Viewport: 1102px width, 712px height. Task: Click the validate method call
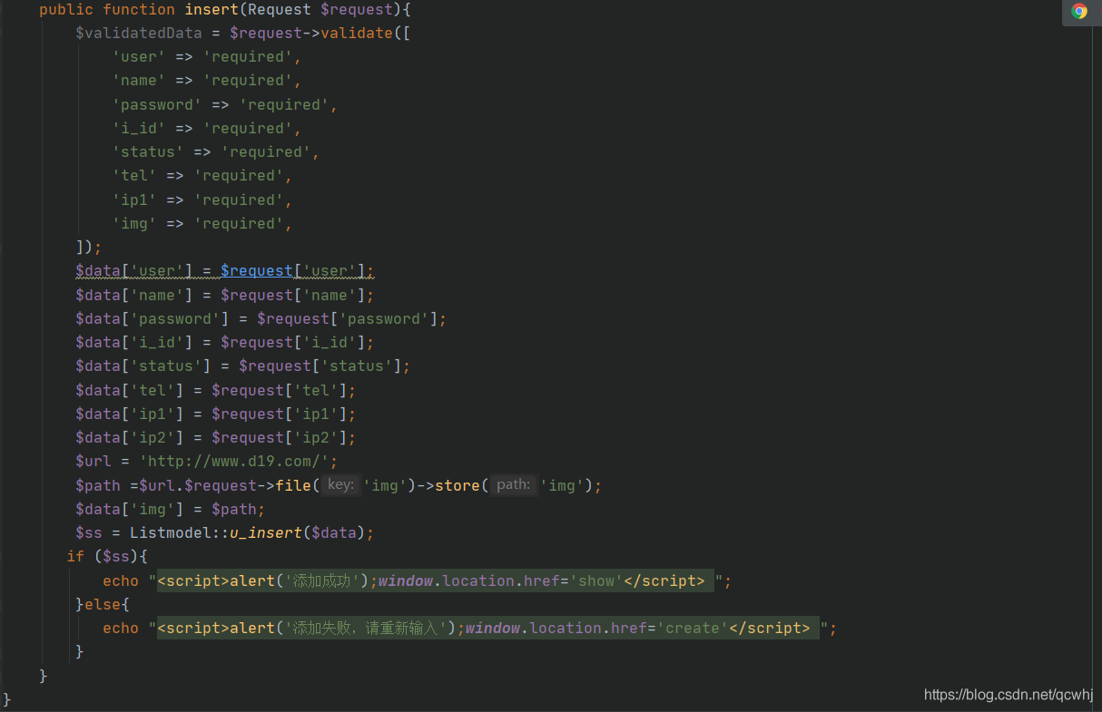coord(356,34)
